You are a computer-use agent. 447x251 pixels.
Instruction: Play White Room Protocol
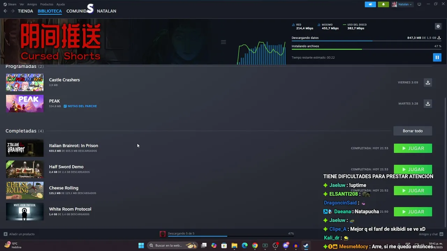(x=413, y=212)
